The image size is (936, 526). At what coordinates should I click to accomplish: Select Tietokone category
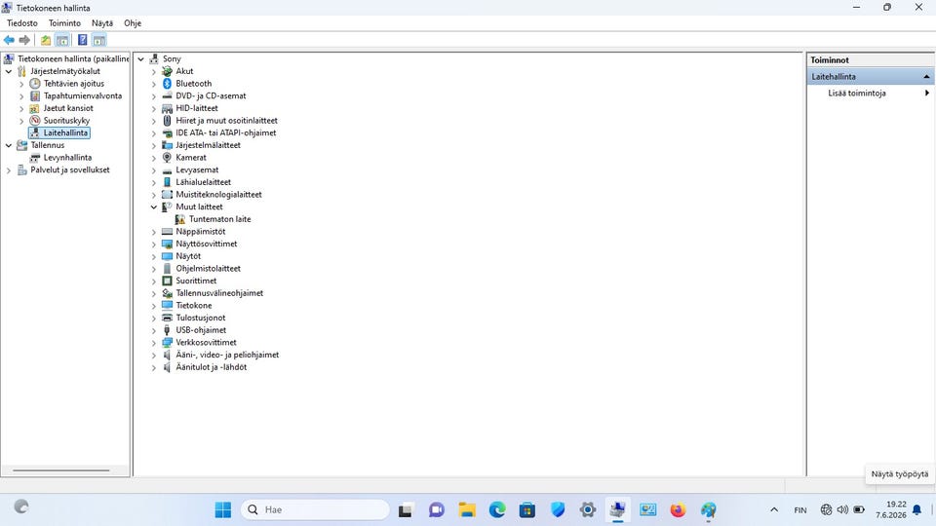[x=193, y=305]
